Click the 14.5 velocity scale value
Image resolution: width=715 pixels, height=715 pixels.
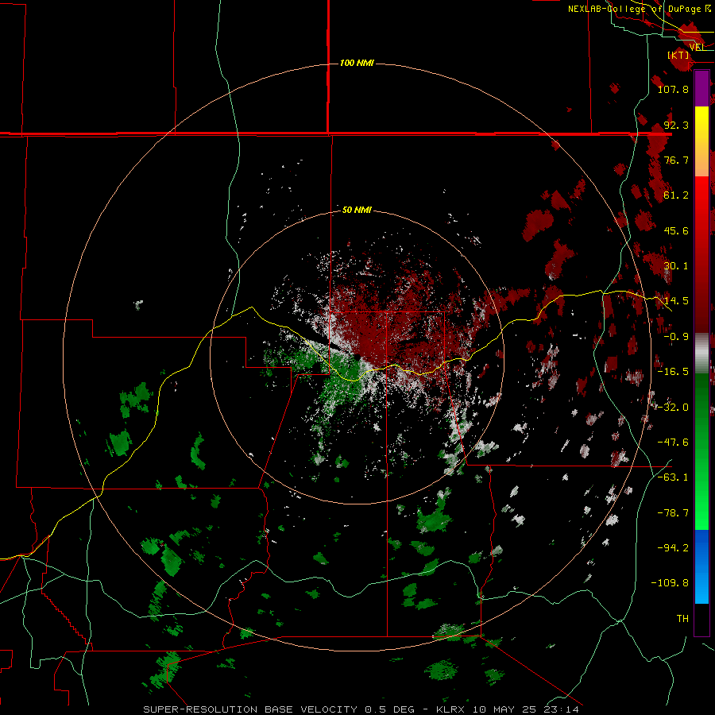coord(676,301)
